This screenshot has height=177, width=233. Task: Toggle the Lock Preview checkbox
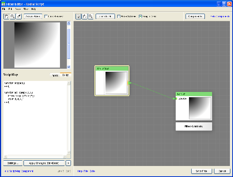46,16
